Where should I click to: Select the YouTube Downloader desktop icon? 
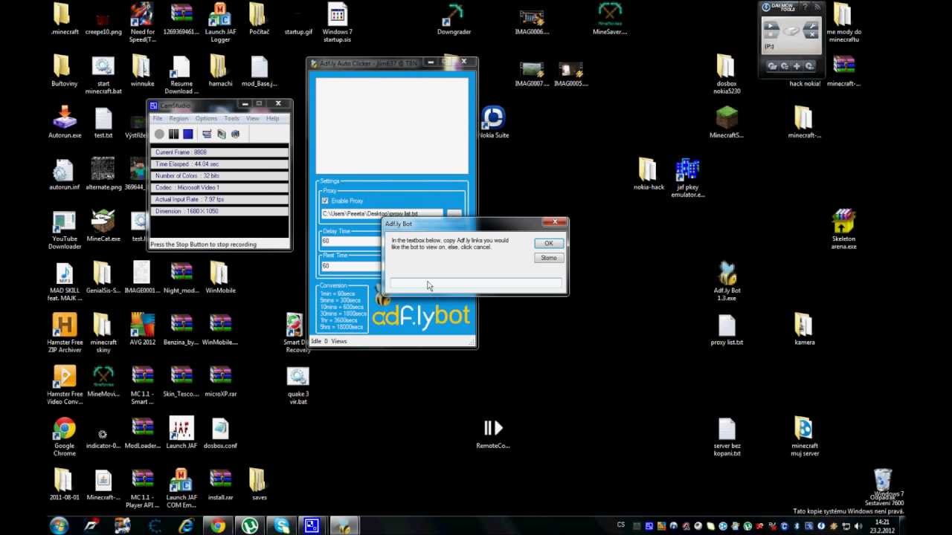65,230
